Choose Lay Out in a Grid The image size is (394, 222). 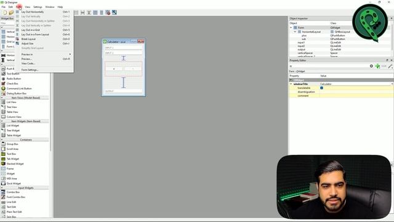coord(44,30)
